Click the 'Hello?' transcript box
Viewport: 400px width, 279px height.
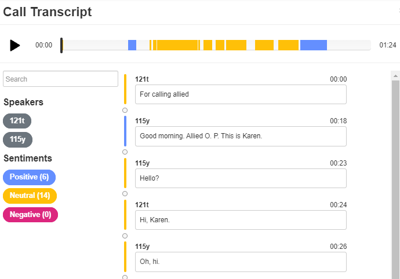[241, 178]
